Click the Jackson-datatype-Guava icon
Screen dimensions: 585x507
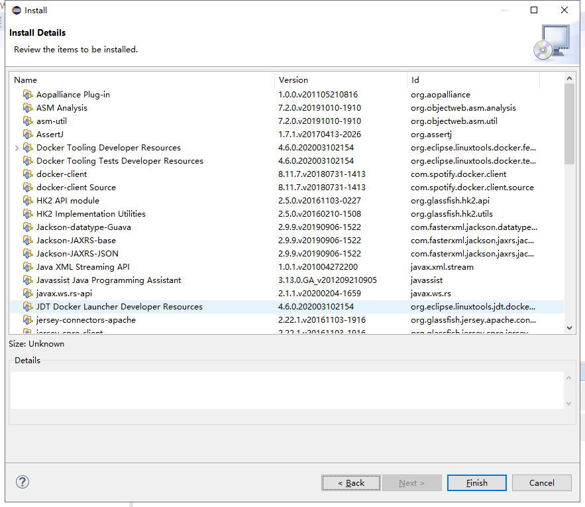point(28,227)
